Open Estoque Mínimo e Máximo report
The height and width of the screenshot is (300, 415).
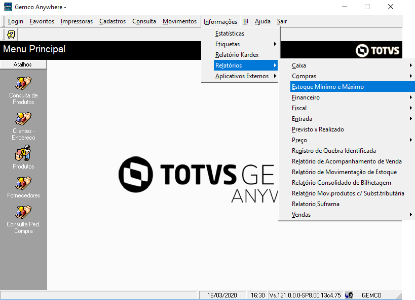352,87
